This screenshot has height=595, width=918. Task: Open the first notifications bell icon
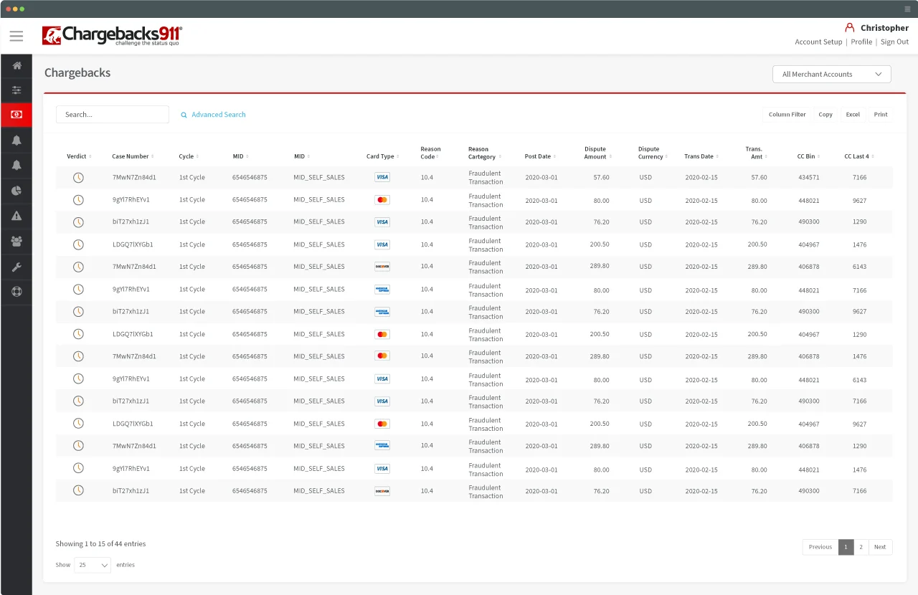[x=16, y=140]
